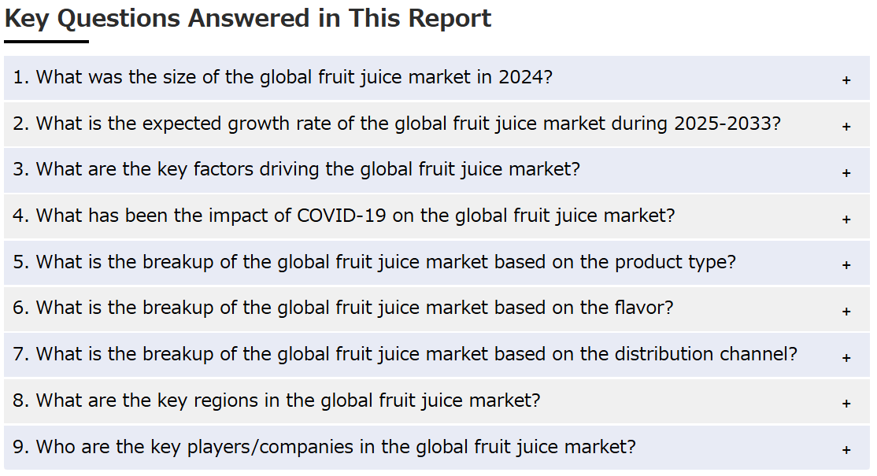Open key players/companies answer via plus icon

pyautogui.click(x=846, y=450)
